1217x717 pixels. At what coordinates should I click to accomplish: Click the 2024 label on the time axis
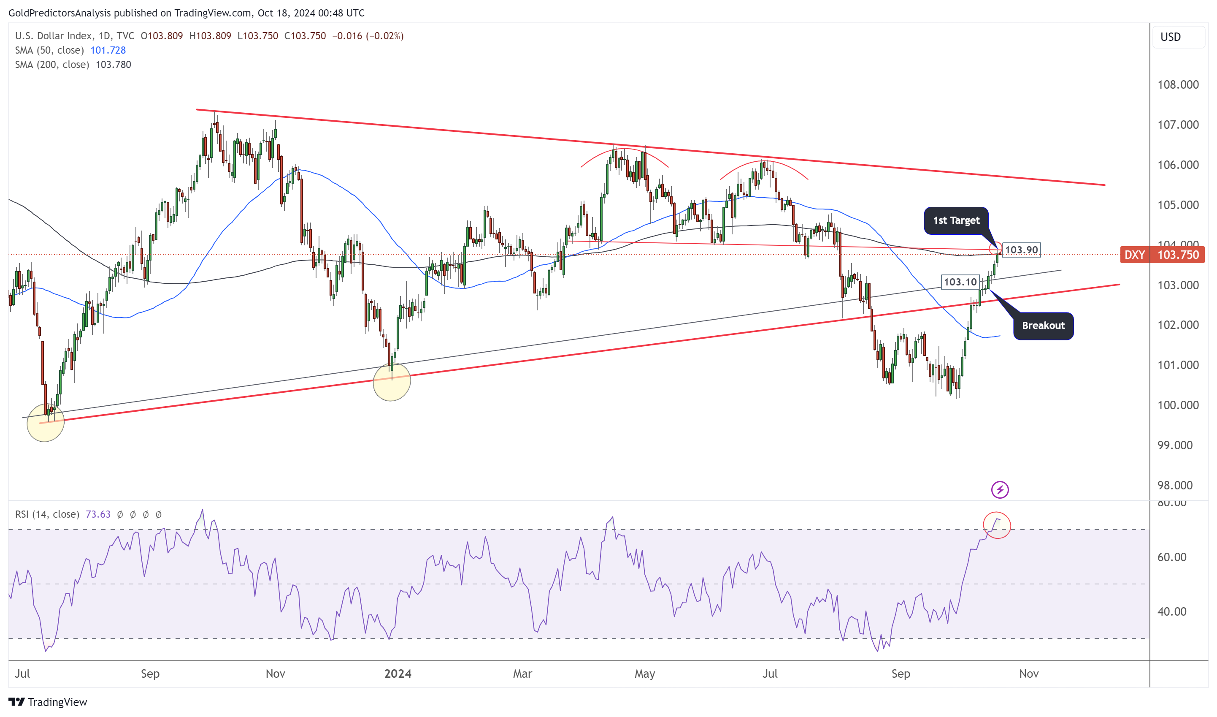click(x=398, y=674)
